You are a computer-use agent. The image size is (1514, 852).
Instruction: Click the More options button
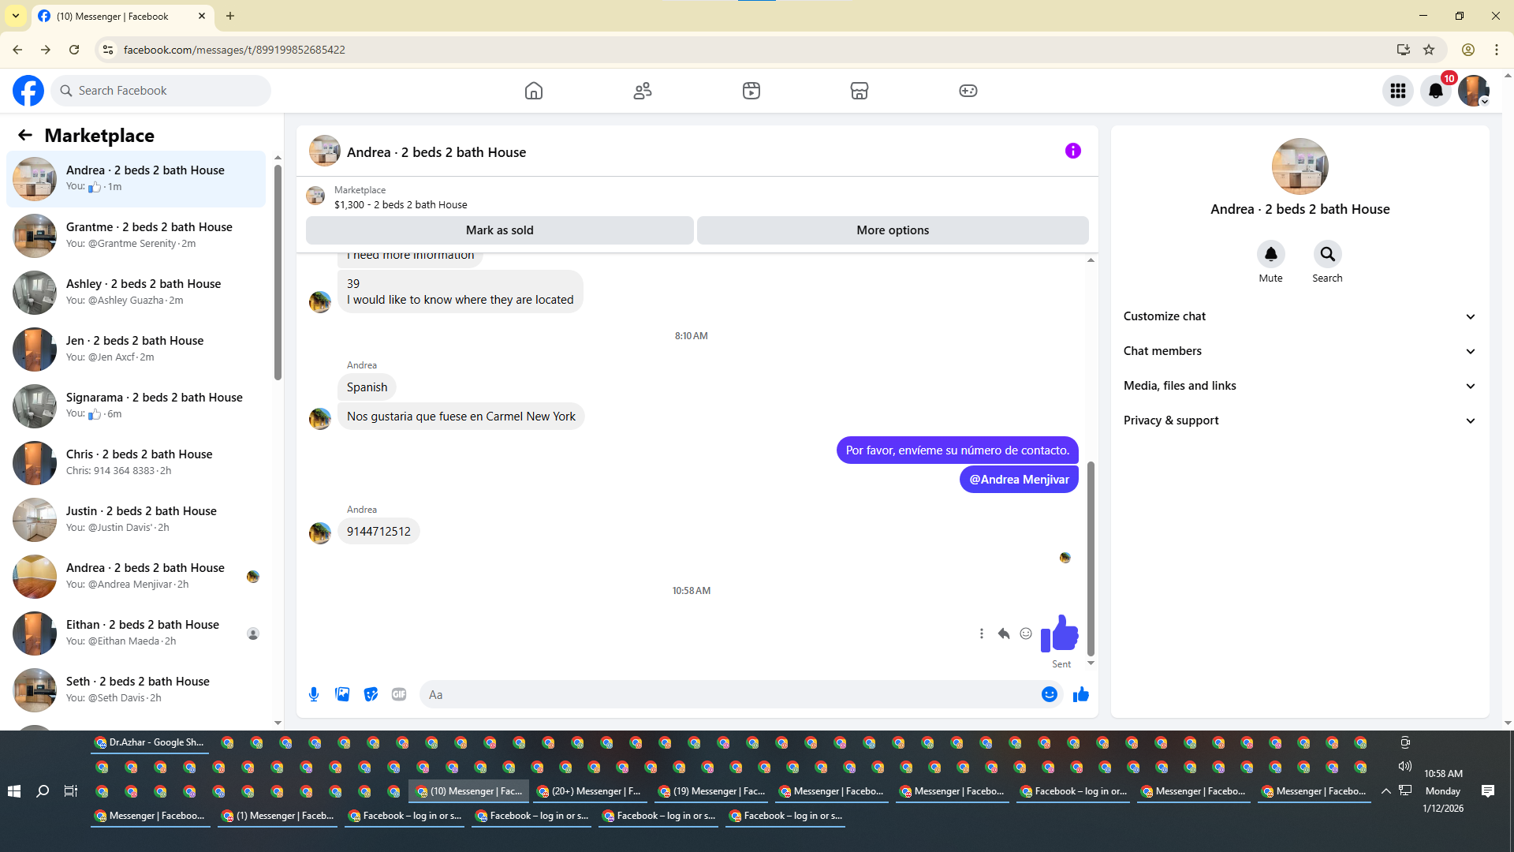[x=893, y=230]
